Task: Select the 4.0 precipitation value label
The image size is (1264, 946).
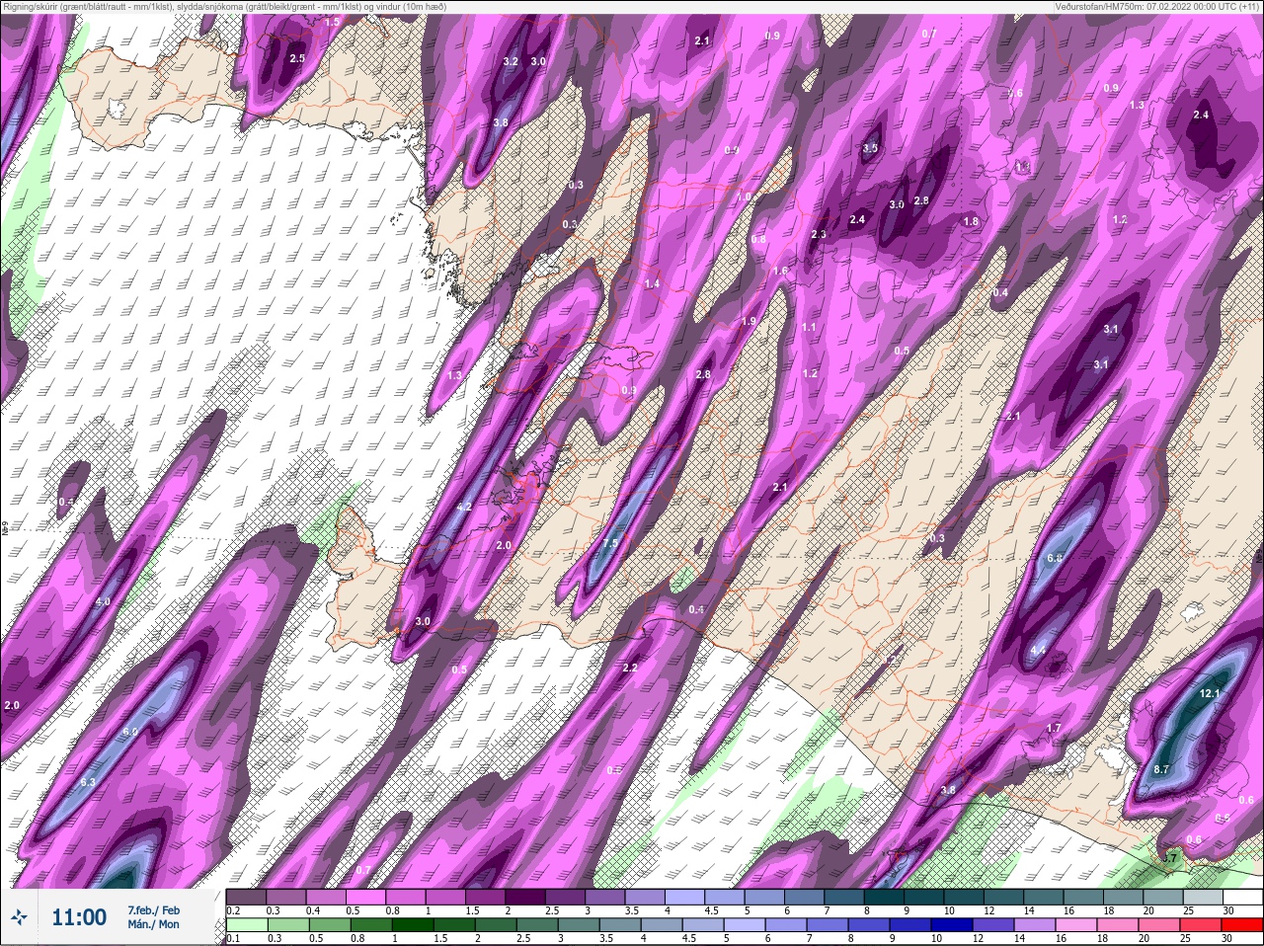Action: [103, 601]
